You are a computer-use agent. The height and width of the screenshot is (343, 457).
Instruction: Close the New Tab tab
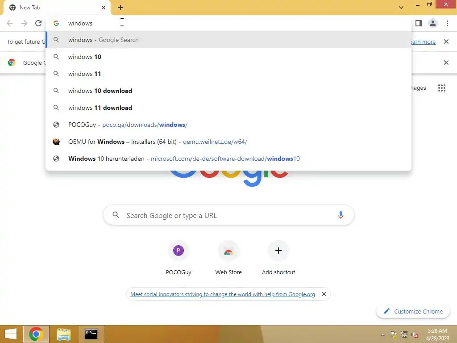coord(104,8)
